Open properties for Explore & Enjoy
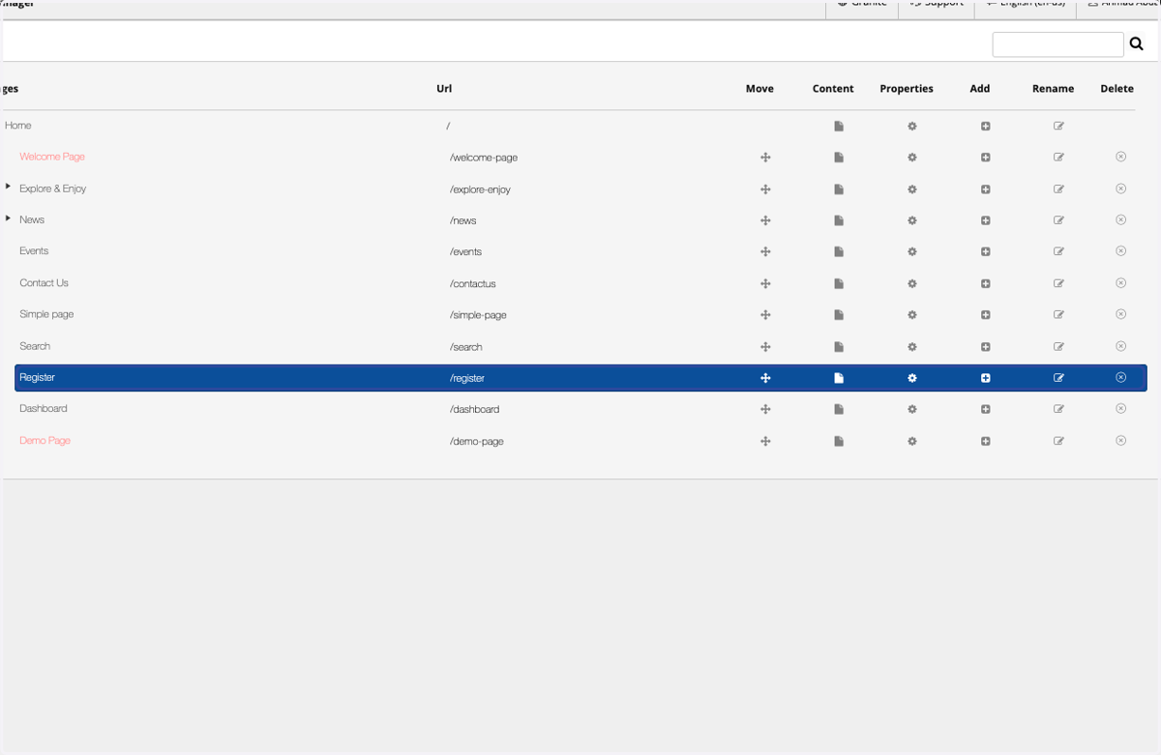Screen dimensions: 1161x755 (911, 189)
